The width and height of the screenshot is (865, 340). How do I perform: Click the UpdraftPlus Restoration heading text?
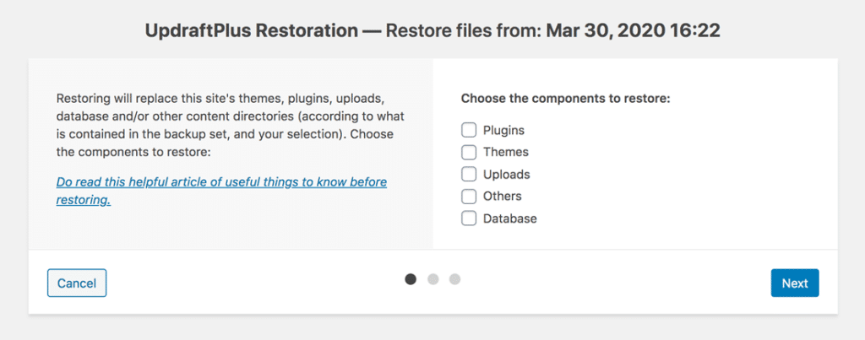(x=432, y=30)
